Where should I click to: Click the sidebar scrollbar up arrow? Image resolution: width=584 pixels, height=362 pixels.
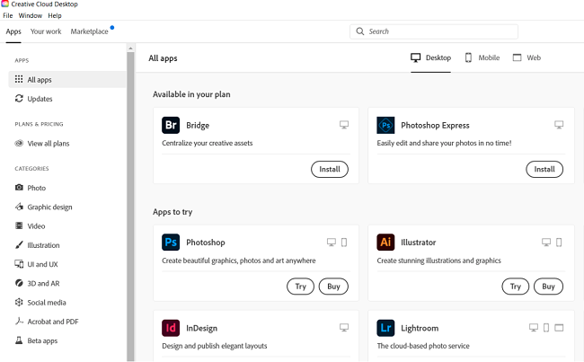(130, 48)
